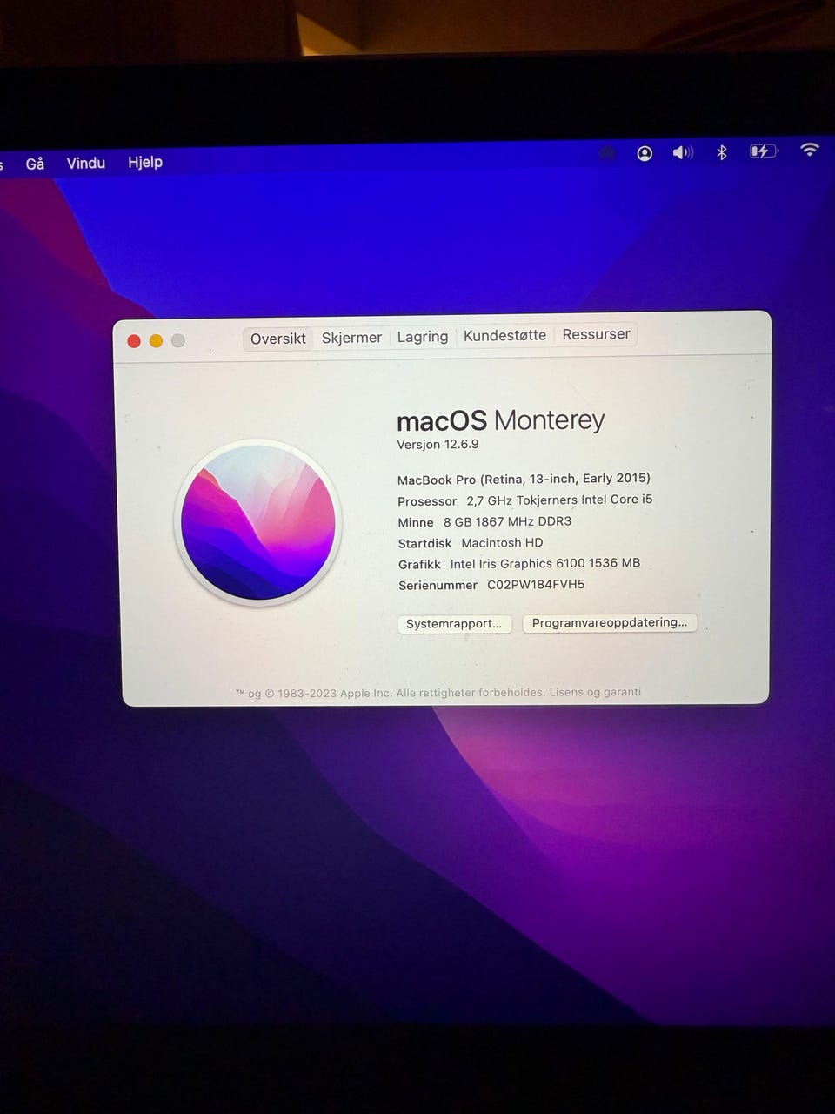Viewport: 835px width, 1114px height.
Task: Select the Oversikt tab
Action: (x=278, y=339)
